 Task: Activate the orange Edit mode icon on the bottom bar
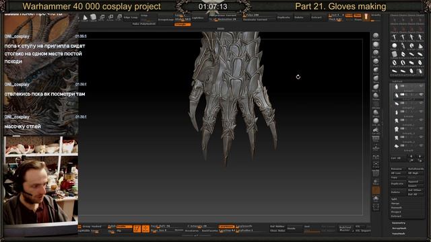[137, 229]
